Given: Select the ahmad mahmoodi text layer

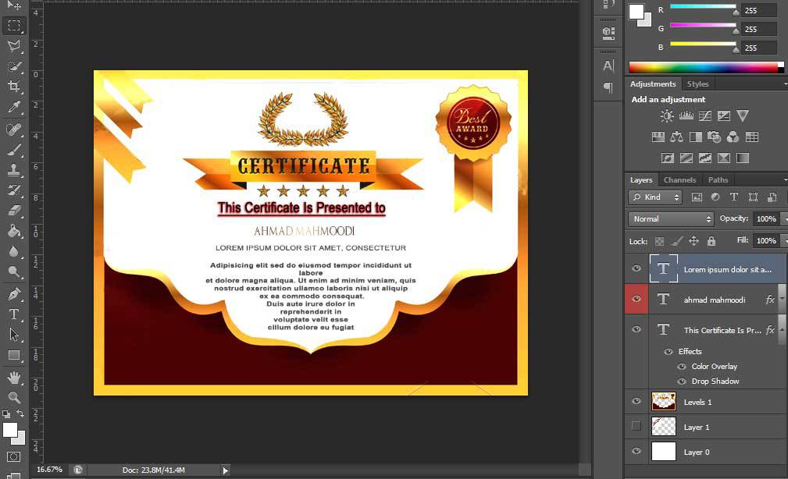Looking at the screenshot, I should [714, 300].
